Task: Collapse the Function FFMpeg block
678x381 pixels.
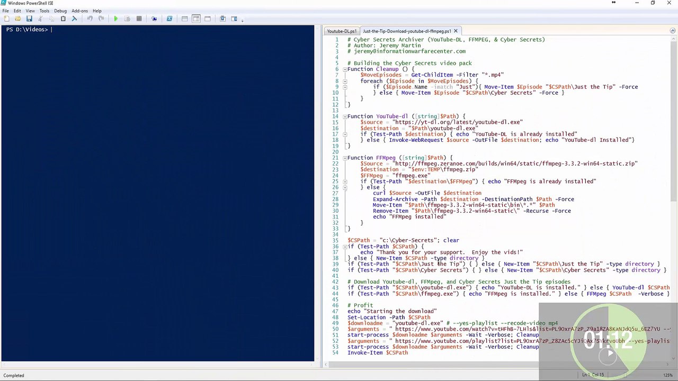Action: [344, 158]
